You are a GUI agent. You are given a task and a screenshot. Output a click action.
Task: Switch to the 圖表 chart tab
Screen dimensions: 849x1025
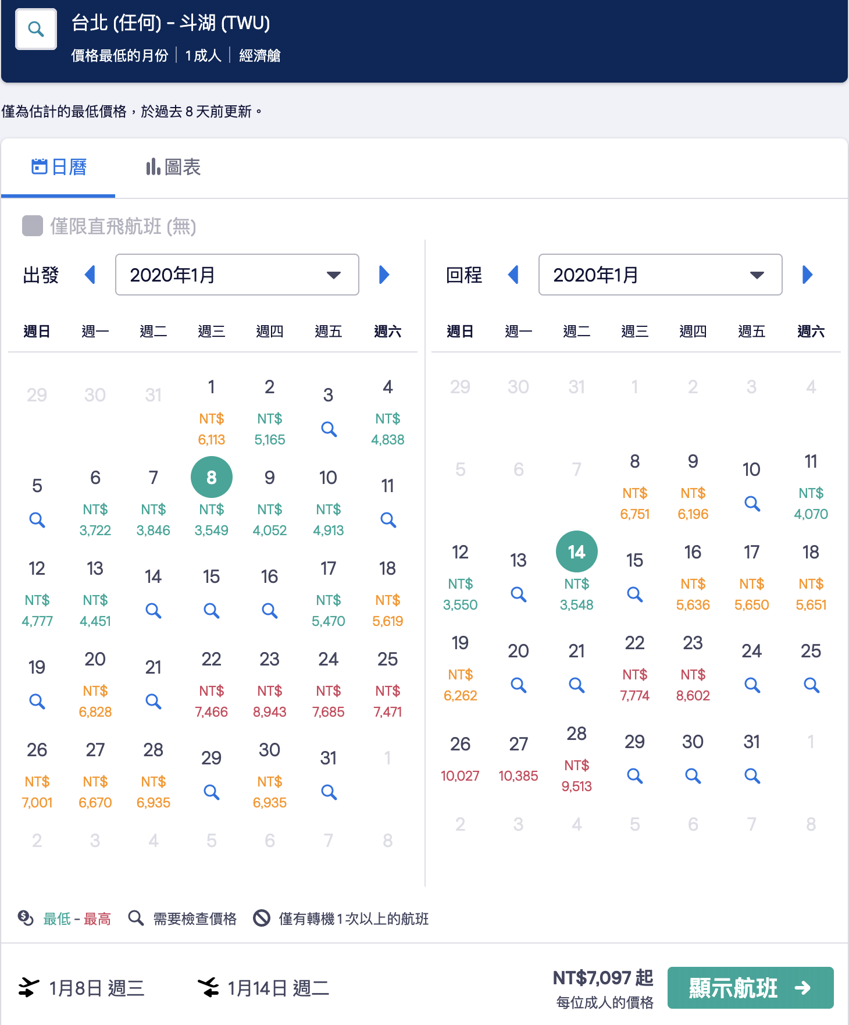173,168
